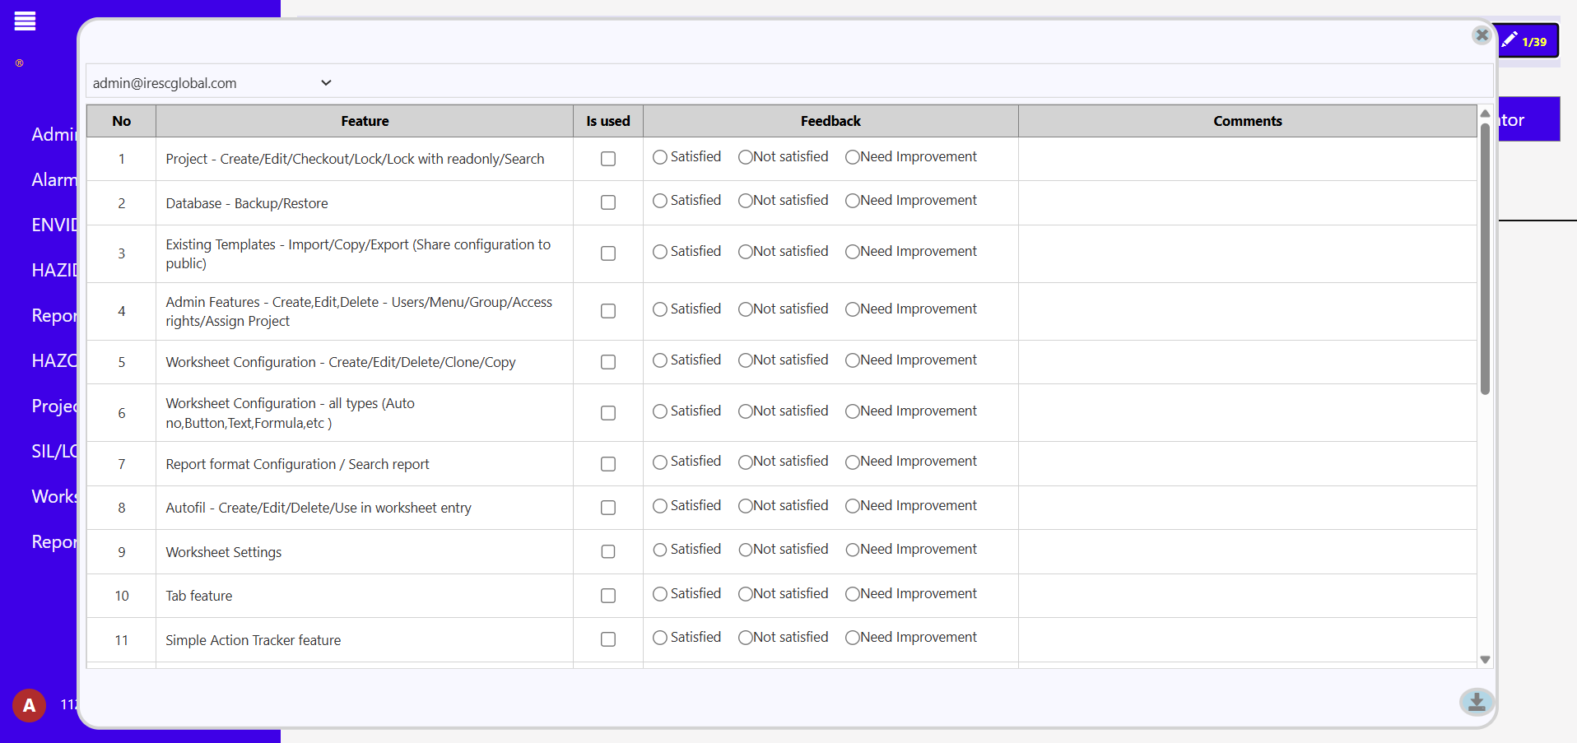Viewport: 1577px width, 743px height.
Task: Tick Is used checkbox for Worksheet Settings
Action: [608, 551]
